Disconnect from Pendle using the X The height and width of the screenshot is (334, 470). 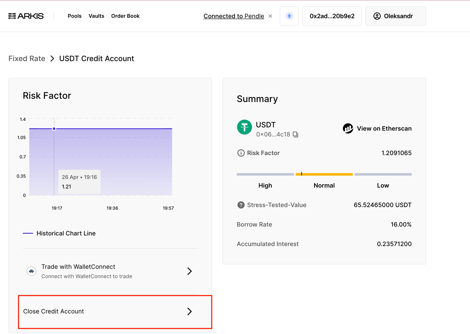[x=270, y=16]
